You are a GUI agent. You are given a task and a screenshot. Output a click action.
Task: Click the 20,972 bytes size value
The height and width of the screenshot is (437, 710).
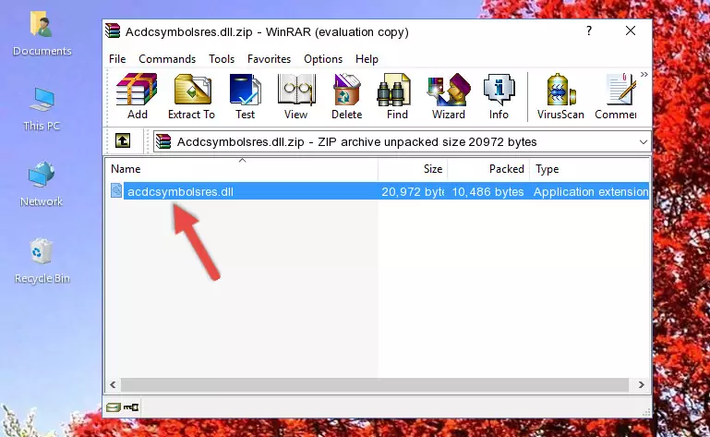413,192
